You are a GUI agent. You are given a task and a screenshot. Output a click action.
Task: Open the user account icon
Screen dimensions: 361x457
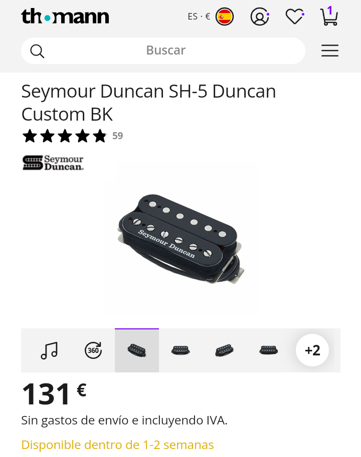point(260,17)
